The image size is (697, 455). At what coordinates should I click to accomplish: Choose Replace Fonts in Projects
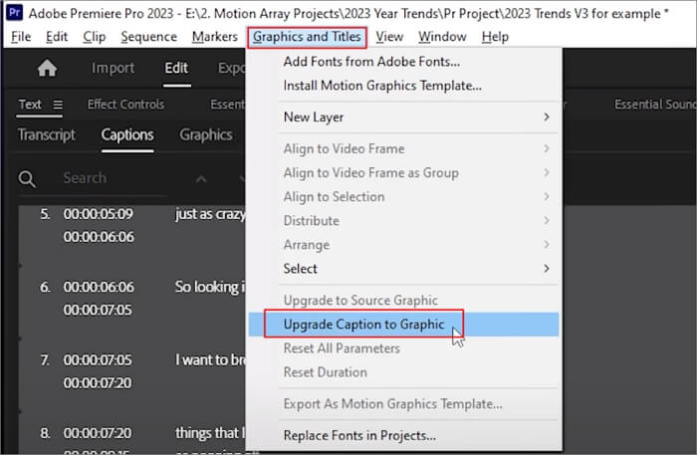pos(359,435)
